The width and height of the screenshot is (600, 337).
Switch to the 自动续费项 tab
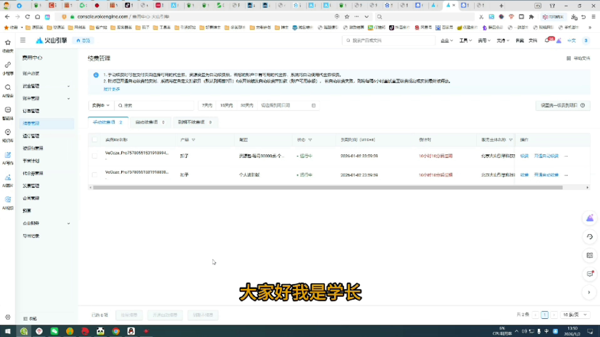(x=146, y=122)
